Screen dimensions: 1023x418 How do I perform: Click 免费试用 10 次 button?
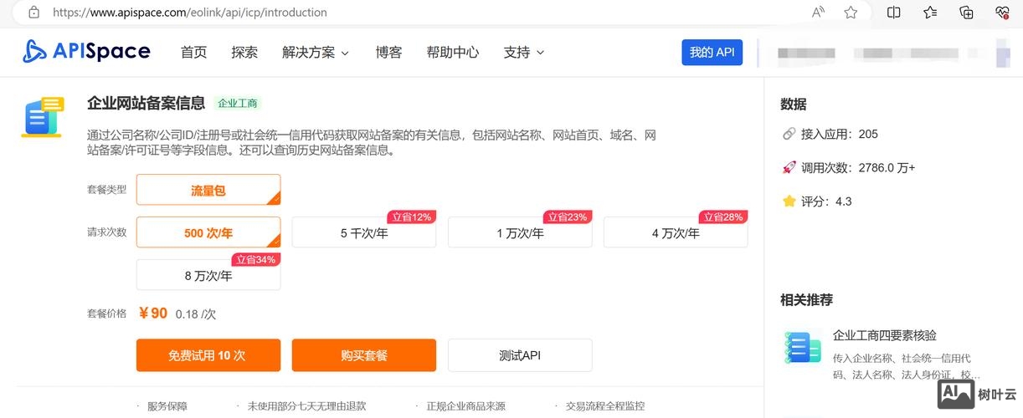click(x=208, y=355)
